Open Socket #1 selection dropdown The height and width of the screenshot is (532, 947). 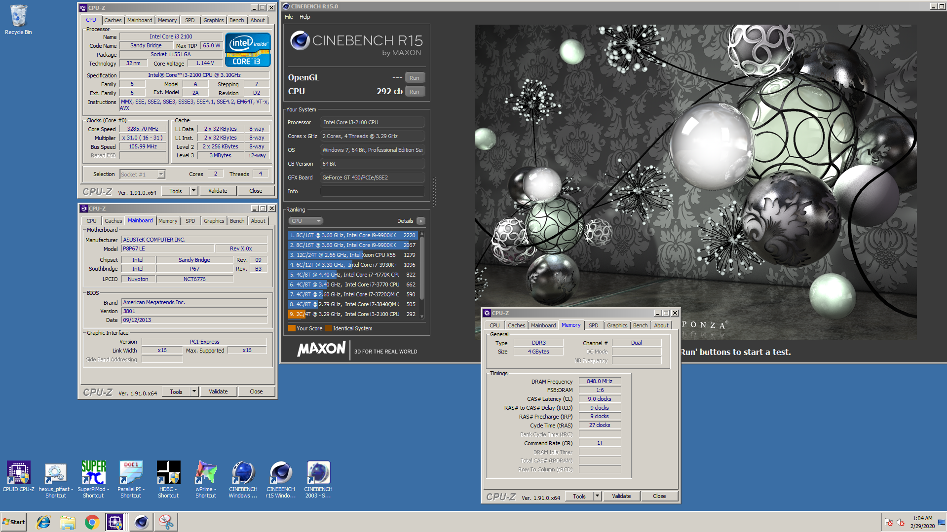(143, 174)
